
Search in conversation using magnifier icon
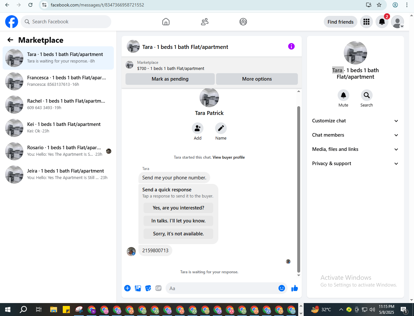point(367,95)
